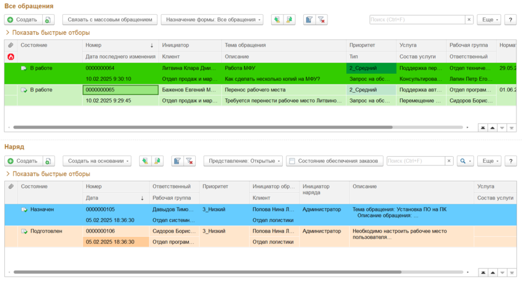Open the Назначение формы: Все обращения dropdown

211,20
